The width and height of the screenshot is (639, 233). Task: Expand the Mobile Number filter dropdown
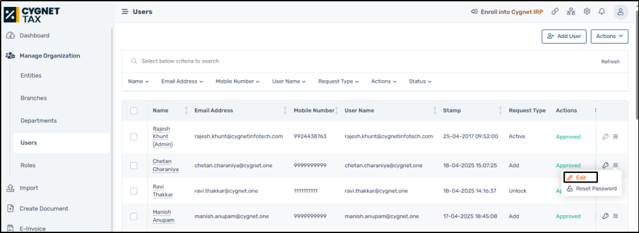pos(238,81)
